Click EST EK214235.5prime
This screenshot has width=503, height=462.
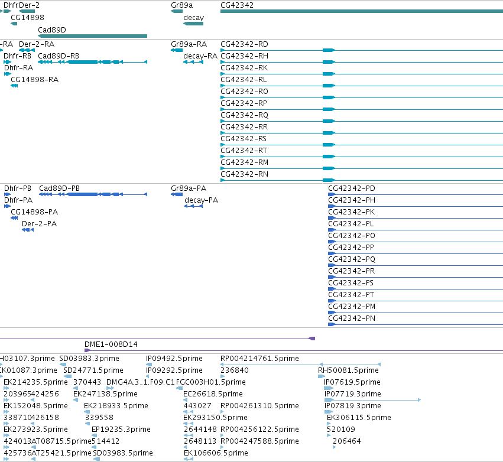35,382
